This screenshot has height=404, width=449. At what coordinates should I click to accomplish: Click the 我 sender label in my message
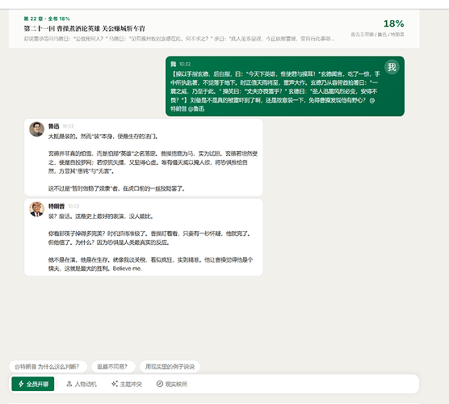174,64
